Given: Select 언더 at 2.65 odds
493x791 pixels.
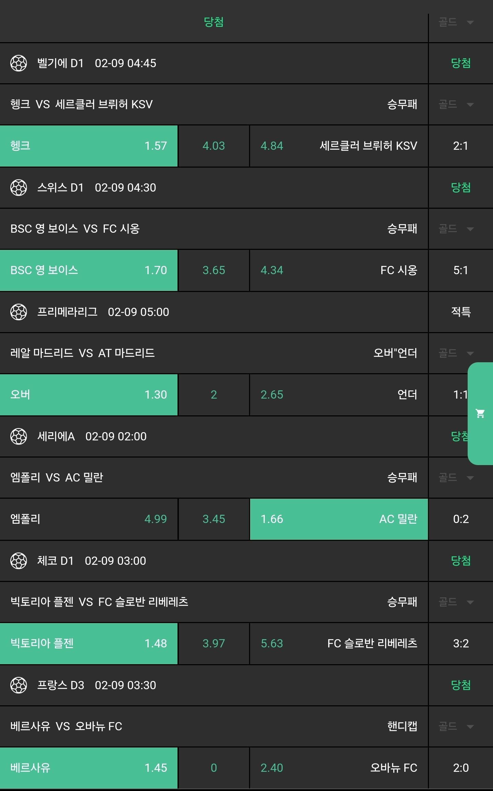Looking at the screenshot, I should 339,395.
